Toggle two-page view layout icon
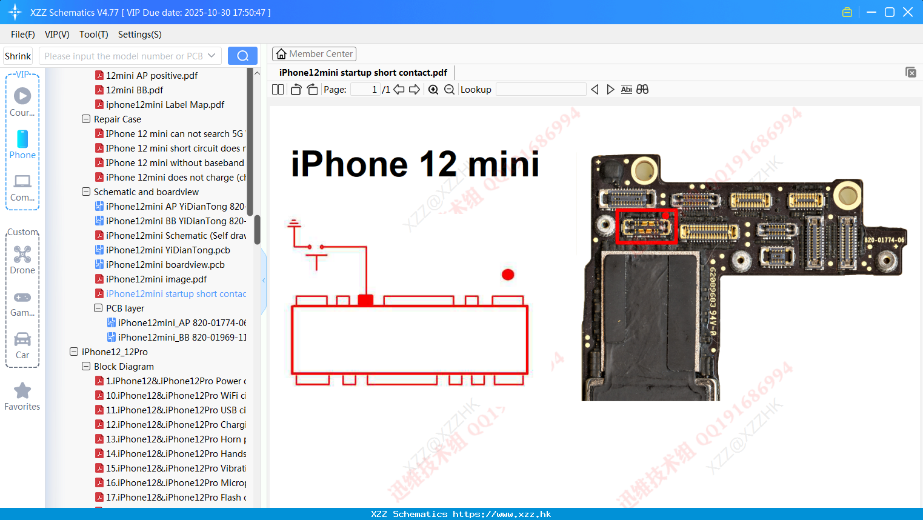The height and width of the screenshot is (520, 923). [x=278, y=90]
